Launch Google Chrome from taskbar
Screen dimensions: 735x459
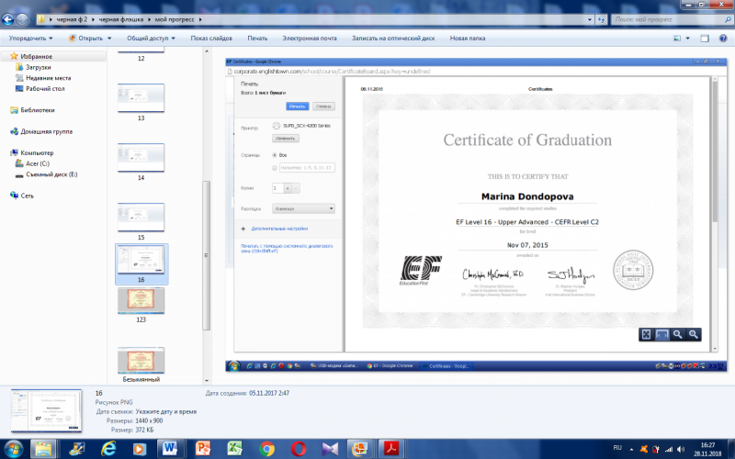click(x=266, y=449)
